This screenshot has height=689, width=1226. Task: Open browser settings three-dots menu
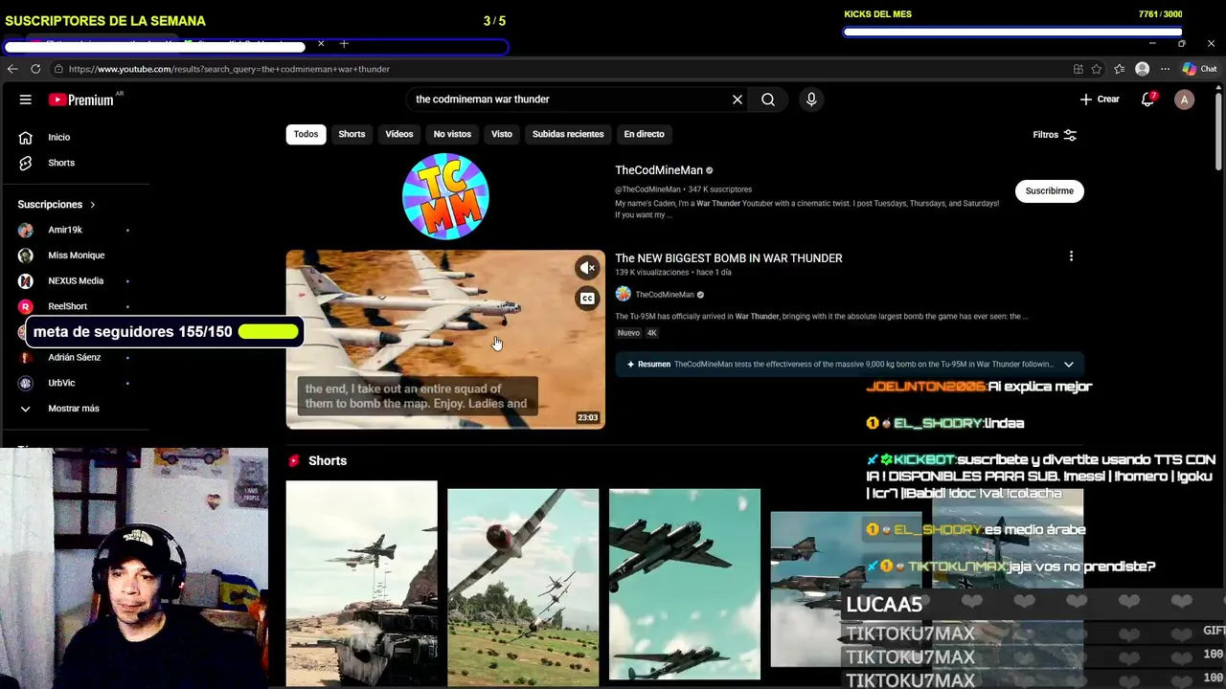[x=1165, y=69]
